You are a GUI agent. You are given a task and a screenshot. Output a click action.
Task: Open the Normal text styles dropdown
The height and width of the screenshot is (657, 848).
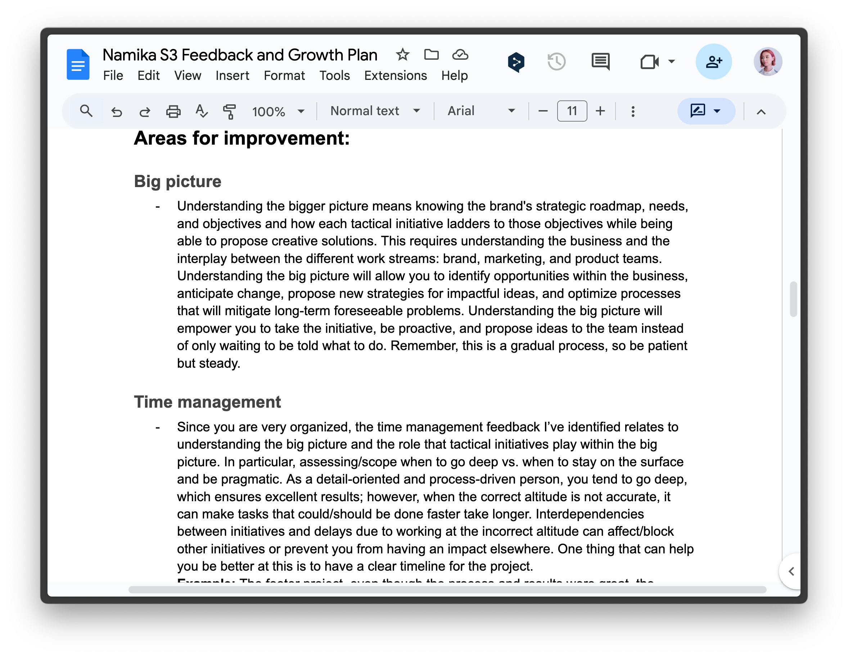(x=375, y=111)
